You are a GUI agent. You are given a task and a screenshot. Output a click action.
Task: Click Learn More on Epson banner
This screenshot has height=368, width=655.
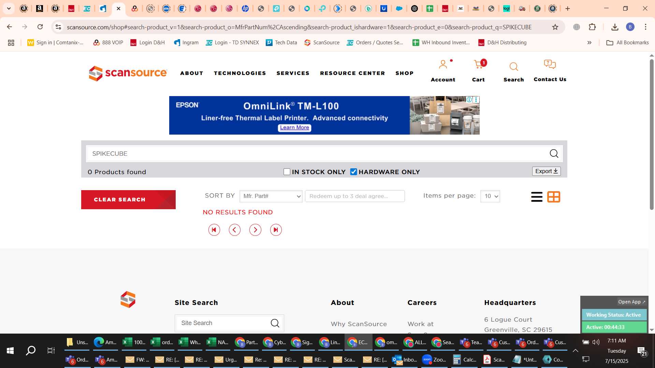[294, 128]
